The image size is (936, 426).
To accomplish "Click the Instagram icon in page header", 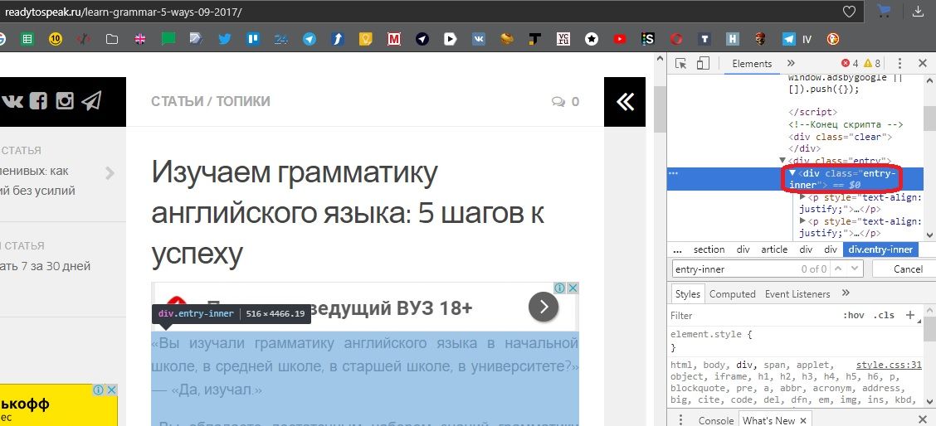I will pyautogui.click(x=65, y=101).
